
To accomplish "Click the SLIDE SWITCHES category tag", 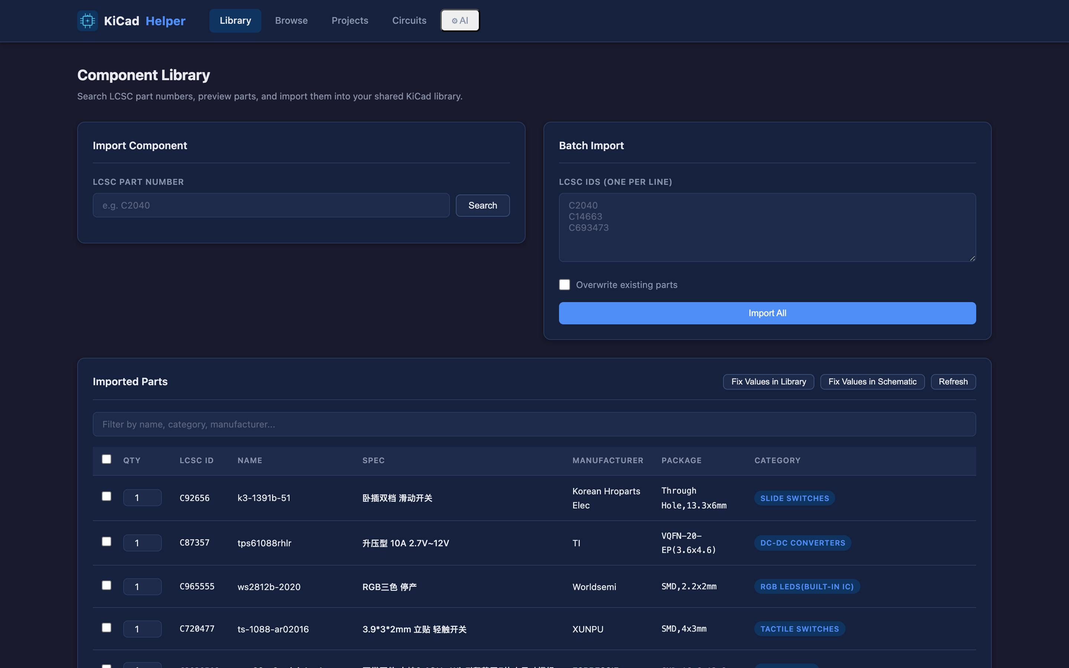I will [794, 498].
